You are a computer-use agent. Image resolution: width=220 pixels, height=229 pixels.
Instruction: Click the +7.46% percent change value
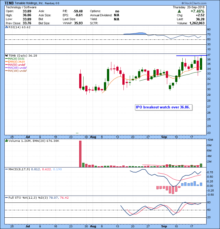pyautogui.click(x=197, y=11)
